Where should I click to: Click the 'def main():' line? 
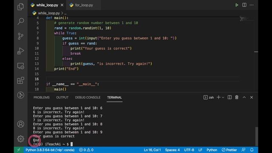point(57,18)
